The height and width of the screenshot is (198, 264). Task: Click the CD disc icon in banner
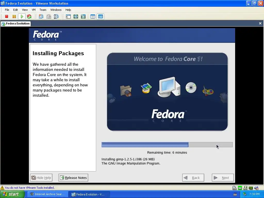191,88
